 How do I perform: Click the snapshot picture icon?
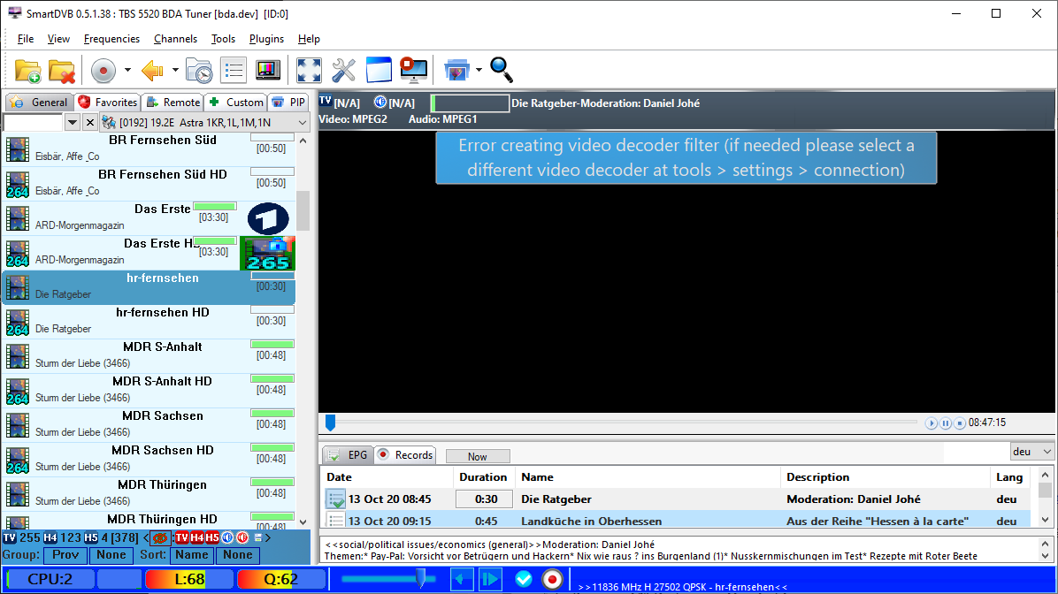(456, 70)
